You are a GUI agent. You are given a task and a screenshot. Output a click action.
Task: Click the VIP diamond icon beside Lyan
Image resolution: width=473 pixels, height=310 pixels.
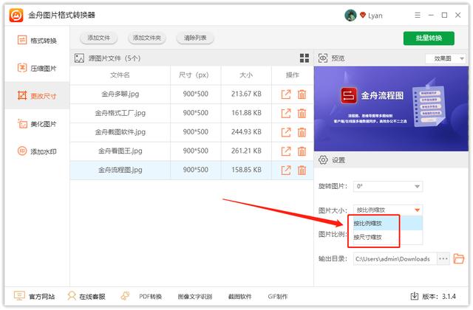(363, 15)
